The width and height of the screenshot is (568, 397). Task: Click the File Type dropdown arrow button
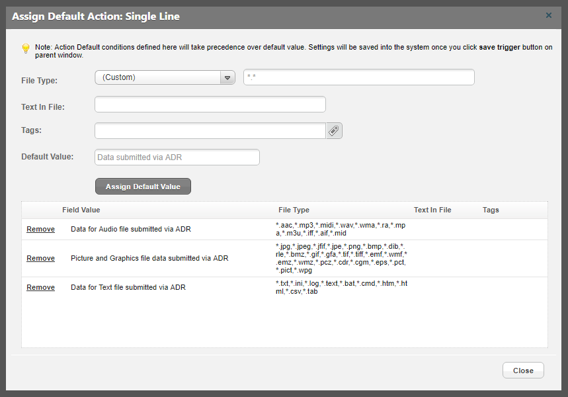click(227, 77)
